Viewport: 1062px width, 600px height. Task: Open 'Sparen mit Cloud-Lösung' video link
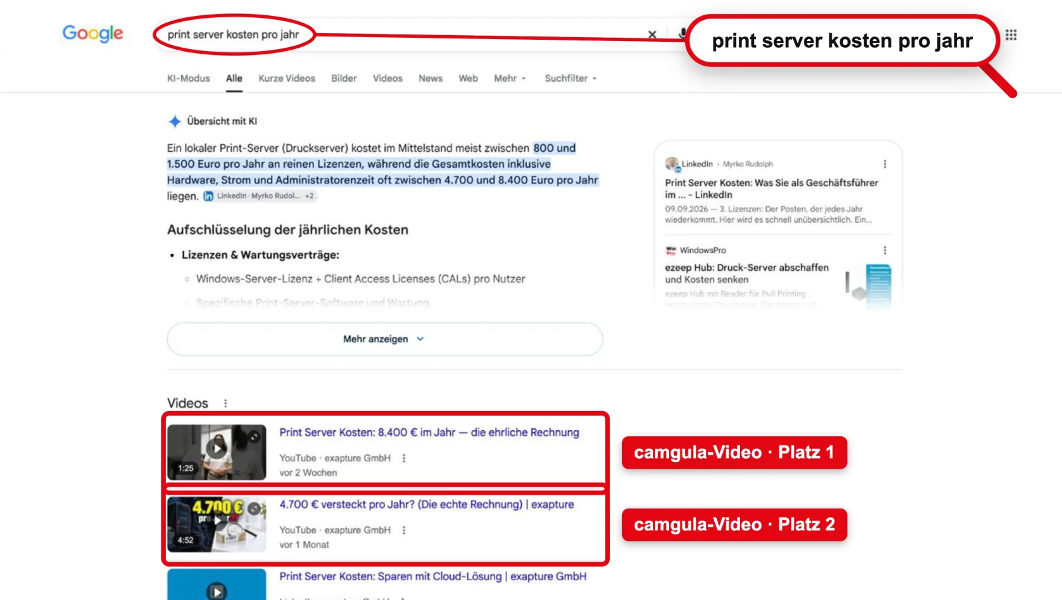click(x=433, y=577)
